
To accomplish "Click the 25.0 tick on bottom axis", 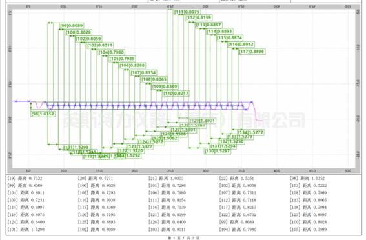I will (170, 171).
